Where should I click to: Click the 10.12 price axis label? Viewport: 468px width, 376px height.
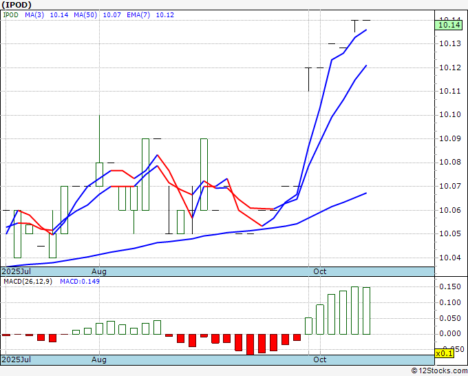450,67
